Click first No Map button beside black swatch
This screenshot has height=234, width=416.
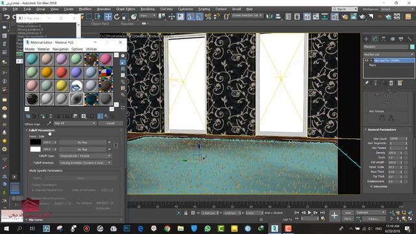[83, 142]
